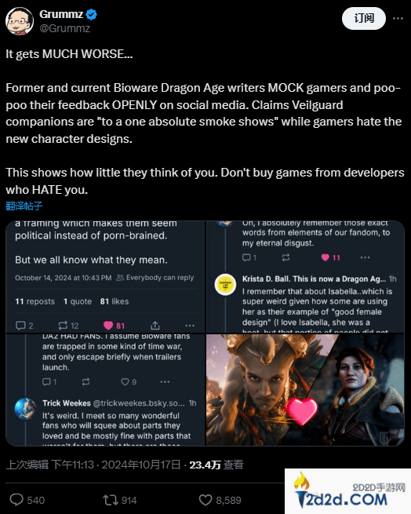Open bottom-left Trick Weekes reply screenshot
411x514 pixels.
pyautogui.click(x=105, y=390)
